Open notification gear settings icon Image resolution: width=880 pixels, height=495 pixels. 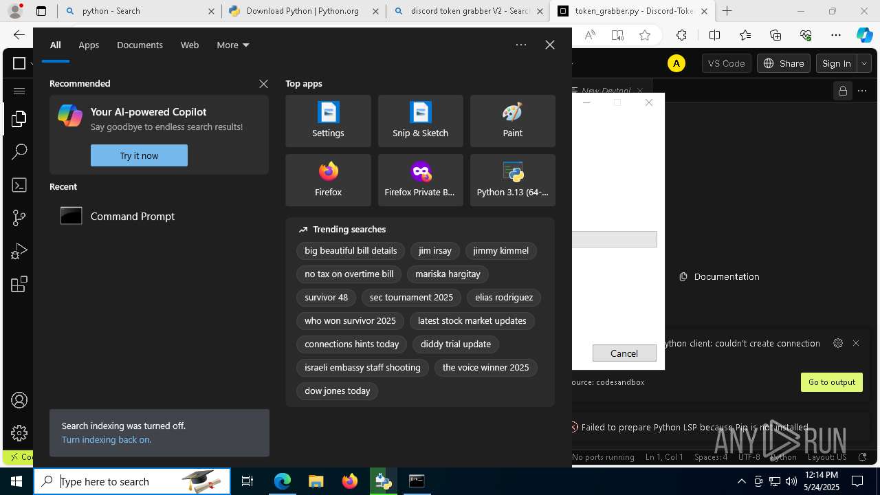(837, 343)
